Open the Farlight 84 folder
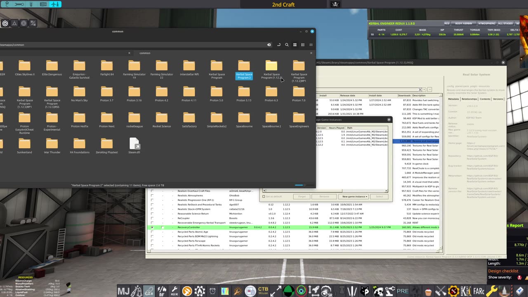The height and width of the screenshot is (297, 528). pos(107,68)
